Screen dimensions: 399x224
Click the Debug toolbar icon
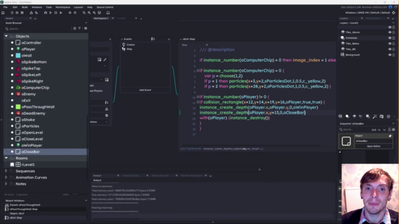(46, 12)
